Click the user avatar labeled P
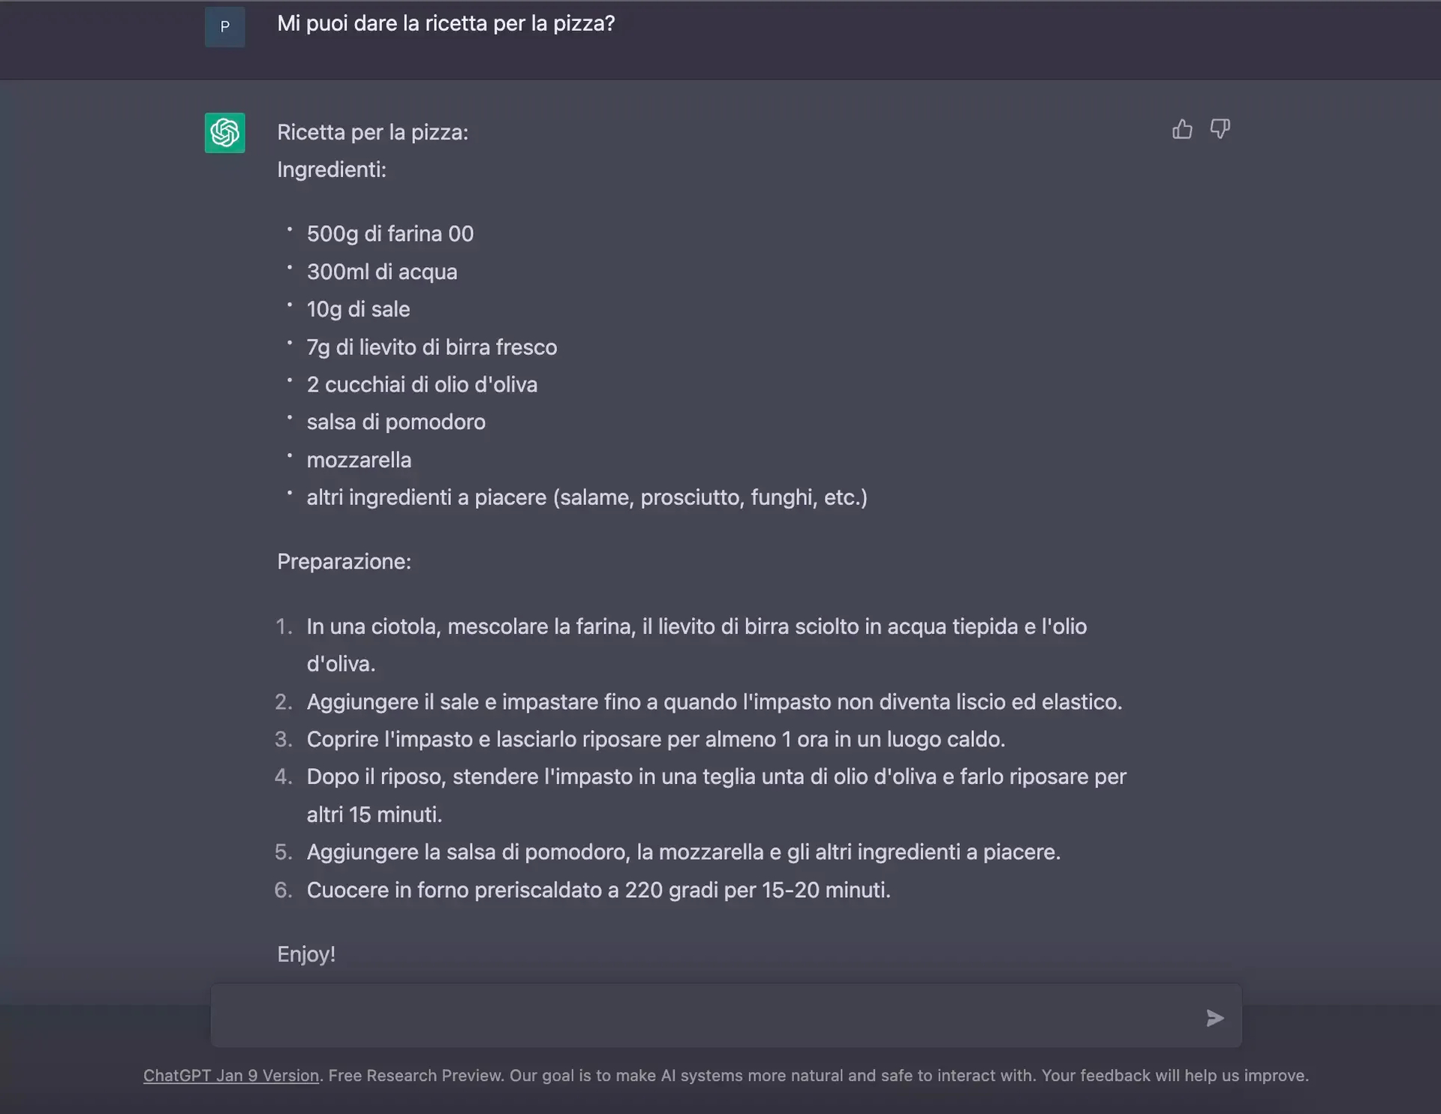Screen dimensions: 1441x1114 coord(225,27)
